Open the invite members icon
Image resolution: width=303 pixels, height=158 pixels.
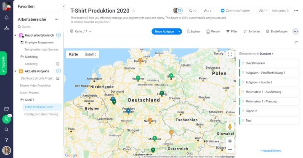point(6,119)
